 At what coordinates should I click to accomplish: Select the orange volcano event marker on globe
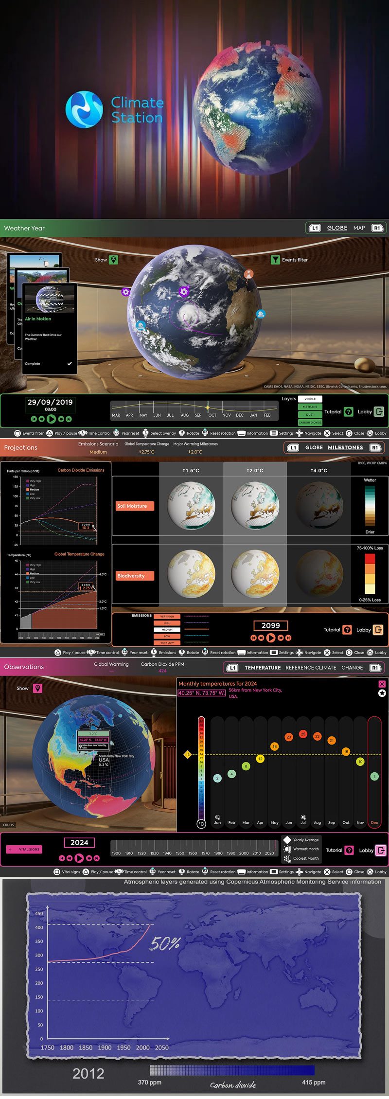(248, 274)
